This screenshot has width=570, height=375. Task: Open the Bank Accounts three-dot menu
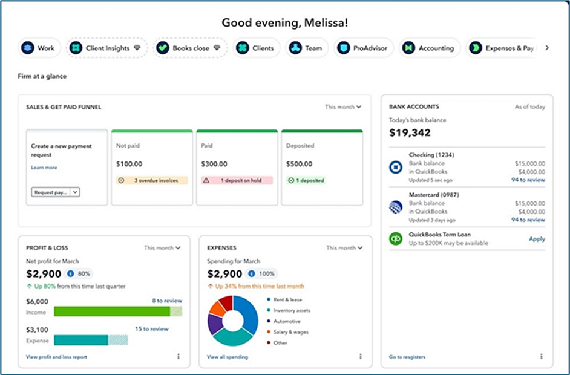tap(541, 357)
